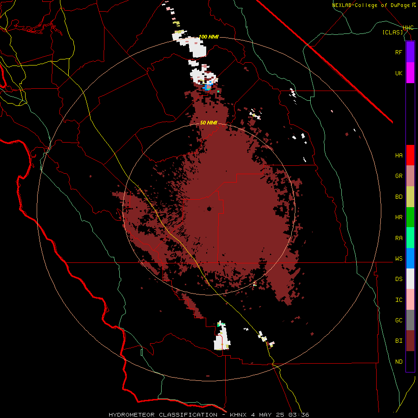
Task: Click the HA legend label
Action: tap(398, 155)
